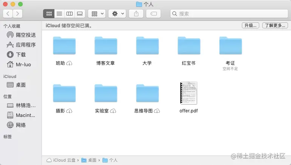
Task: Select 网络 in the sidebar
Action: pyautogui.click(x=16, y=125)
